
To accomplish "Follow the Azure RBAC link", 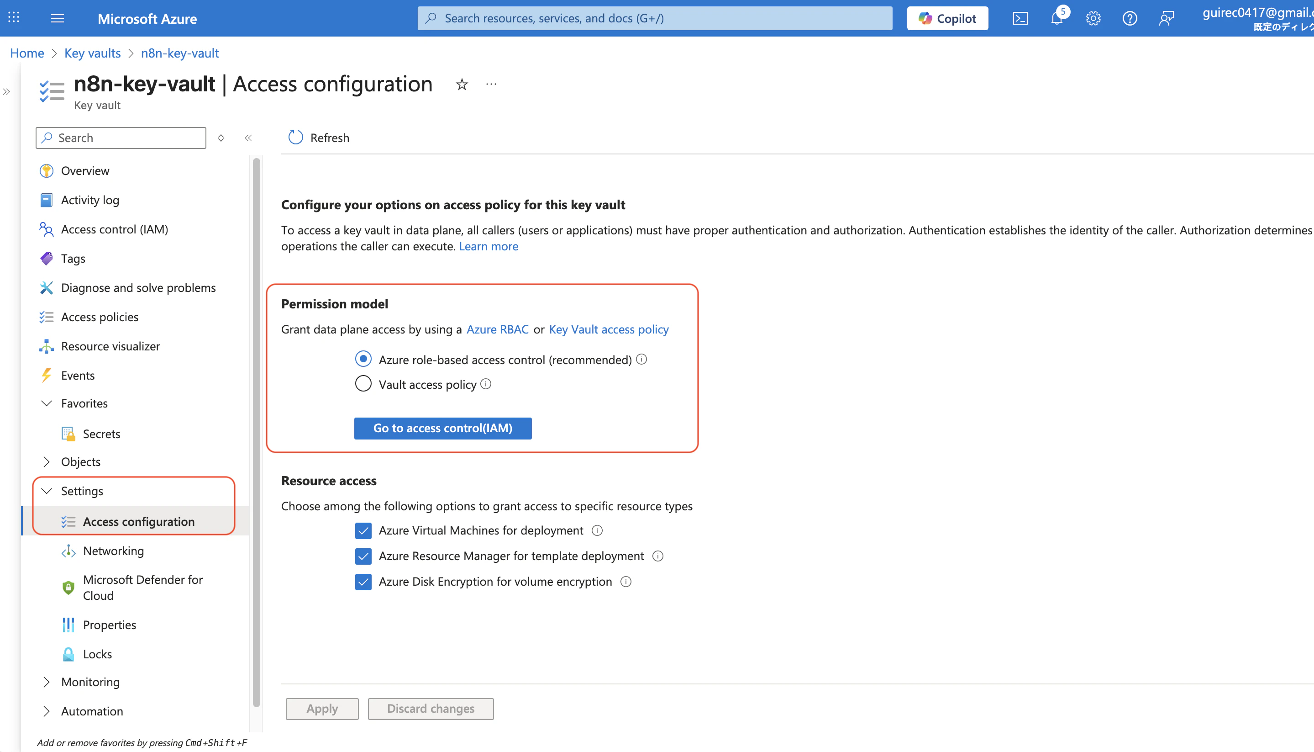I will click(x=497, y=329).
